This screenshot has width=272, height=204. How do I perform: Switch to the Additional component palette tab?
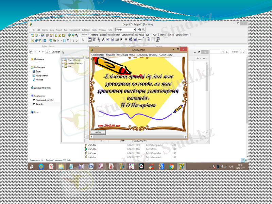point(94,34)
